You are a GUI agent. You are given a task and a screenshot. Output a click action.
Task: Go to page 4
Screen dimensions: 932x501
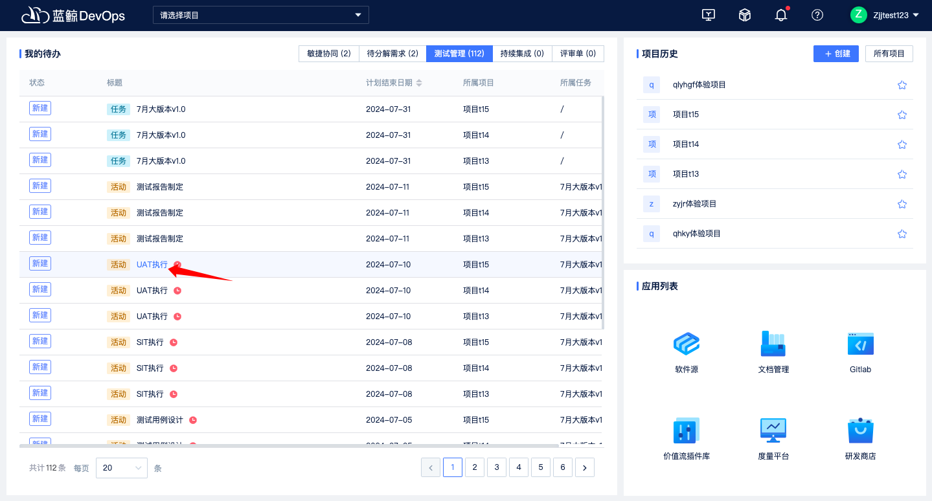[519, 467]
